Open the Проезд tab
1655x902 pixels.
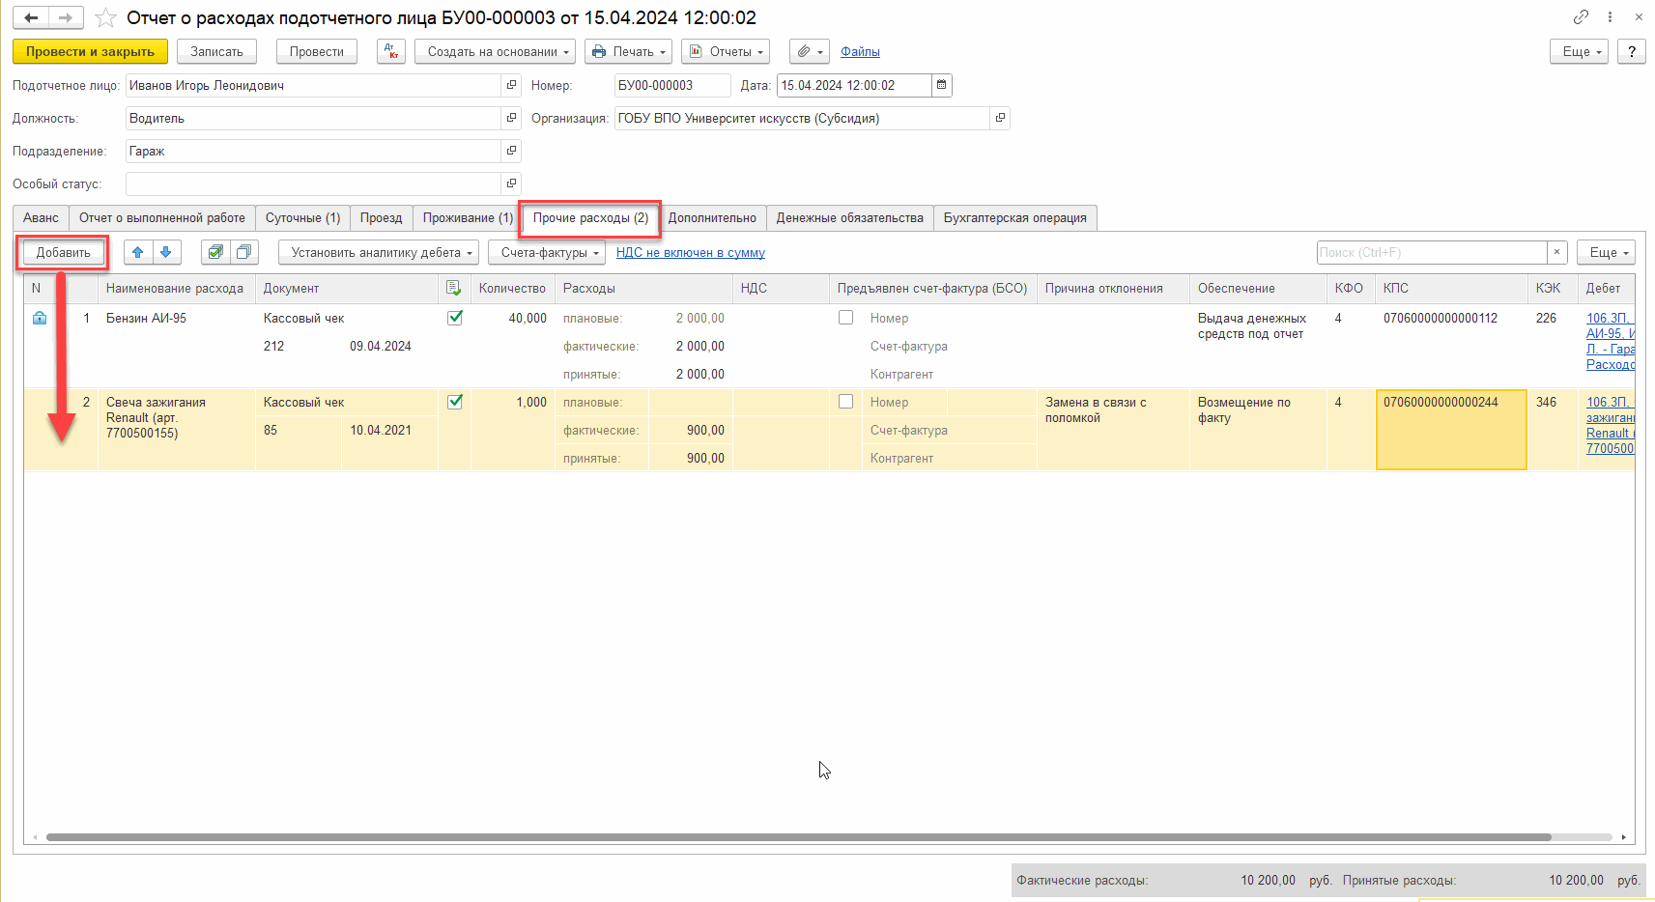coord(382,217)
